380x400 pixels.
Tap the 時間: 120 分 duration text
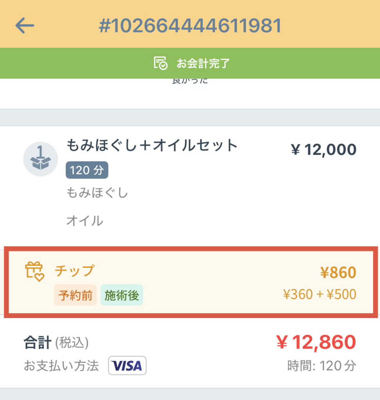(x=322, y=366)
